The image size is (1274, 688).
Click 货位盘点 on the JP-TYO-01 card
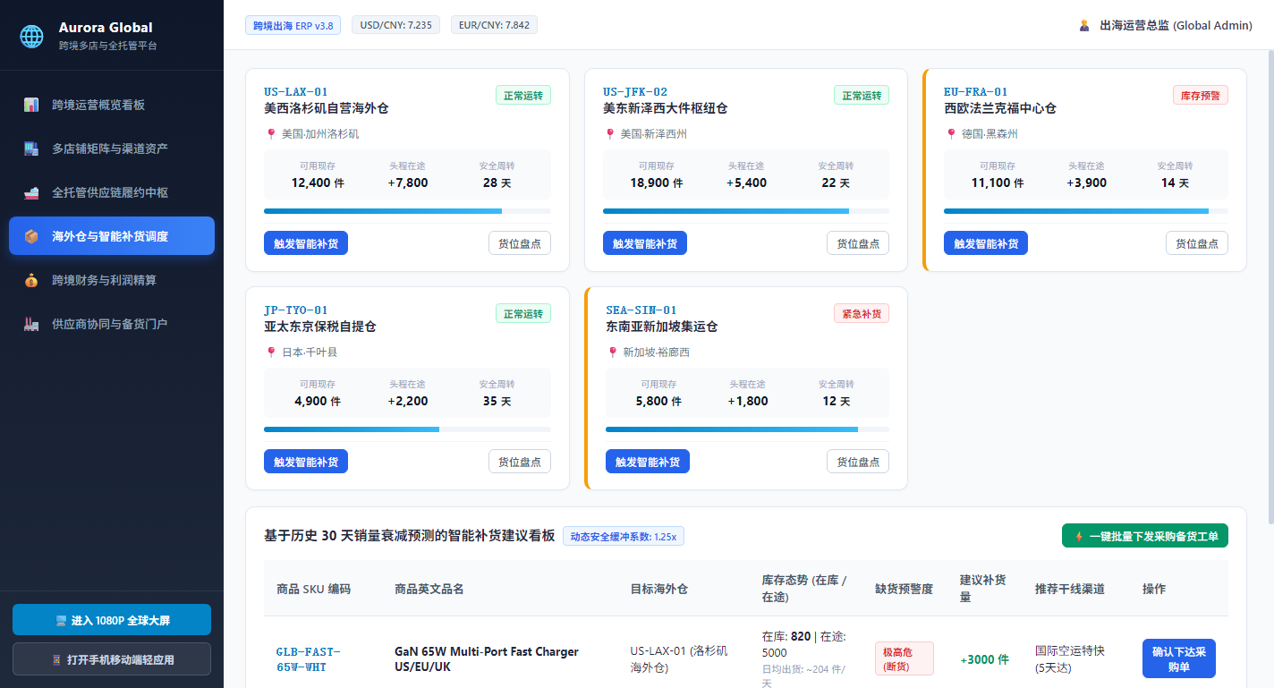click(520, 462)
